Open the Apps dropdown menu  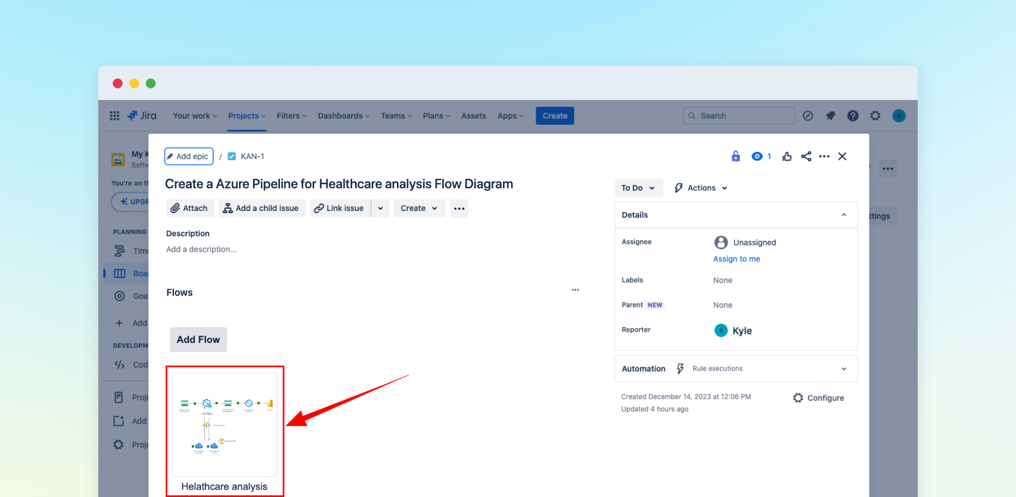click(x=510, y=116)
